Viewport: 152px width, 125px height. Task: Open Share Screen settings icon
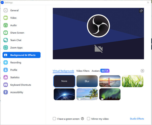pos(6,33)
